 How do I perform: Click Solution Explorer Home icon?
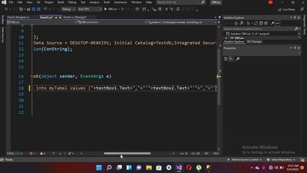point(236,24)
